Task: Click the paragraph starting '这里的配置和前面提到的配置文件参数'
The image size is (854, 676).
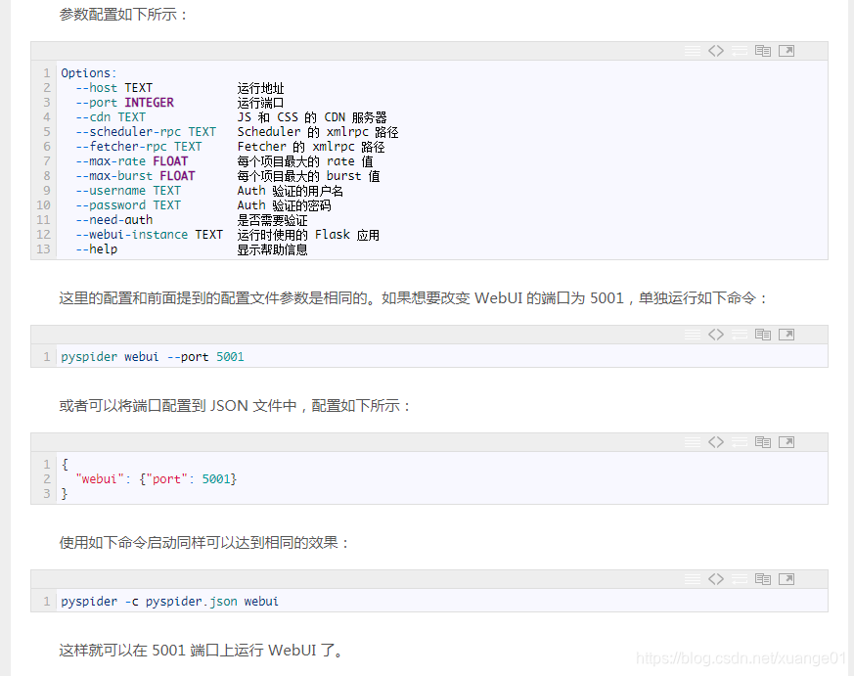Action: (413, 298)
